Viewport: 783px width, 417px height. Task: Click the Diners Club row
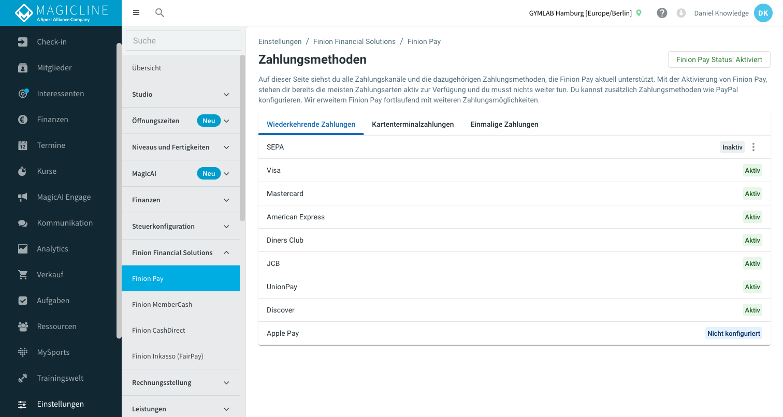coord(514,240)
